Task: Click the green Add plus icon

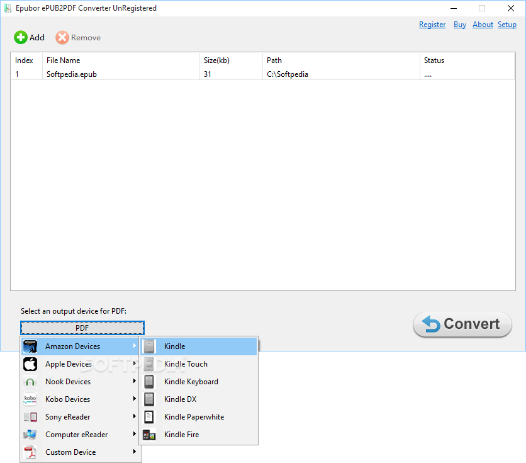Action: pyautogui.click(x=21, y=38)
